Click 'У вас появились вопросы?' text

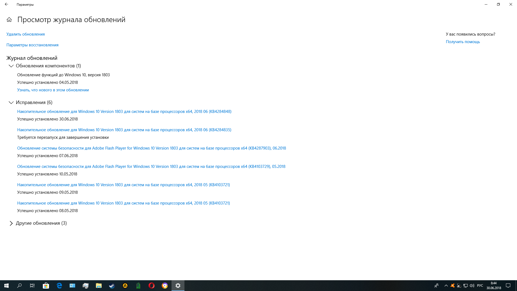click(x=471, y=34)
